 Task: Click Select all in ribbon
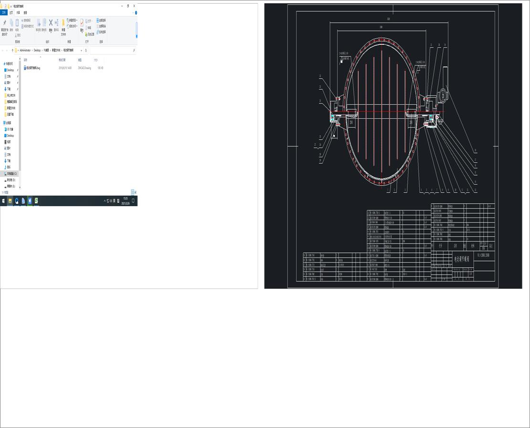pyautogui.click(x=101, y=20)
